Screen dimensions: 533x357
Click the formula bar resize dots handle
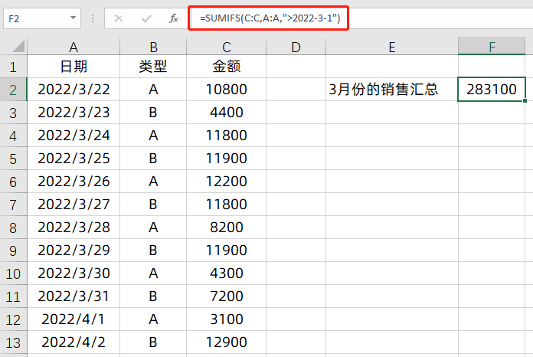click(x=93, y=18)
